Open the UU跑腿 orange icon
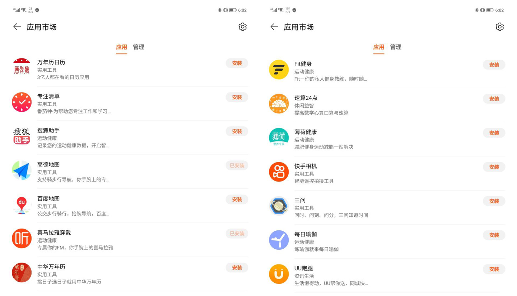This screenshot has width=517, height=296. (279, 274)
